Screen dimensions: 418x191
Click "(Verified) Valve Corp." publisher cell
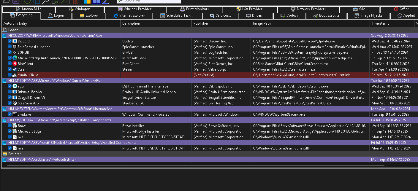210,69
